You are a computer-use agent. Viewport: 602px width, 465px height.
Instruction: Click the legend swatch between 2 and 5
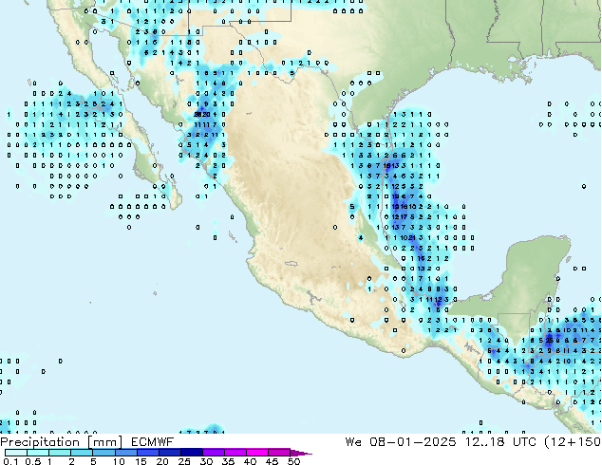pos(82,453)
